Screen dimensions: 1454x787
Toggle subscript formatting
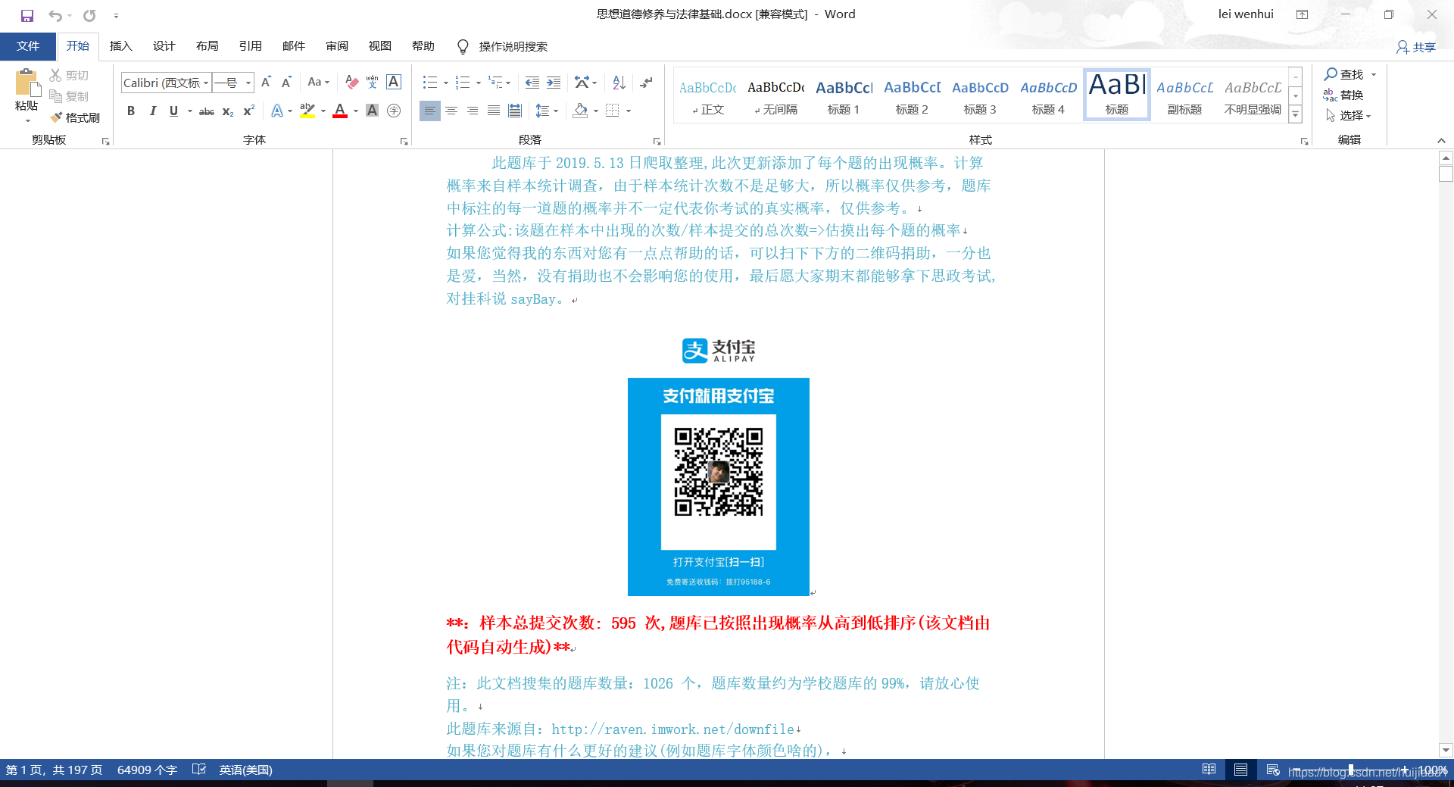[228, 111]
